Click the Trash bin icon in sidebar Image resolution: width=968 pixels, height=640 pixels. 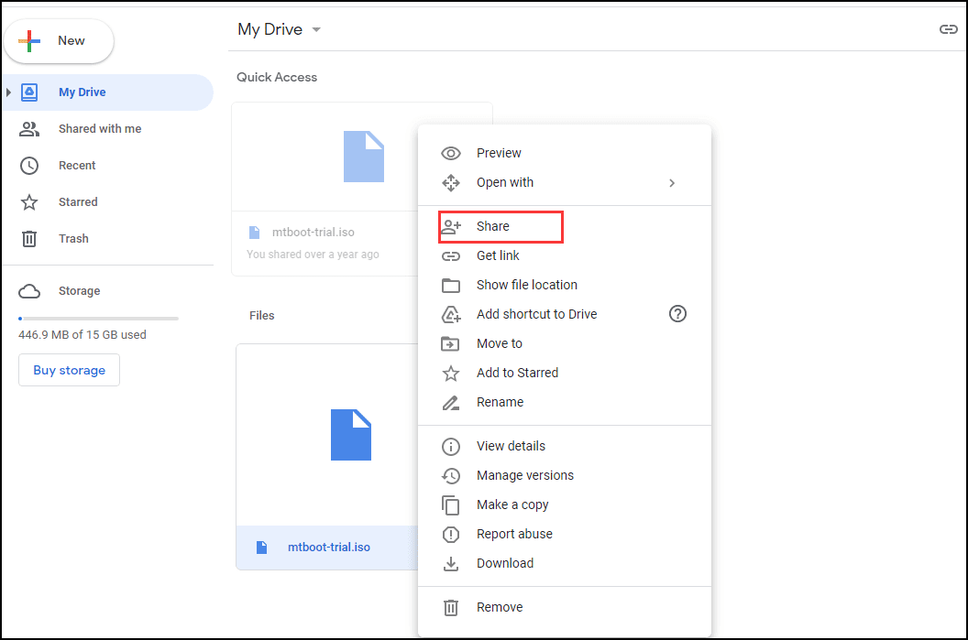[x=29, y=239]
